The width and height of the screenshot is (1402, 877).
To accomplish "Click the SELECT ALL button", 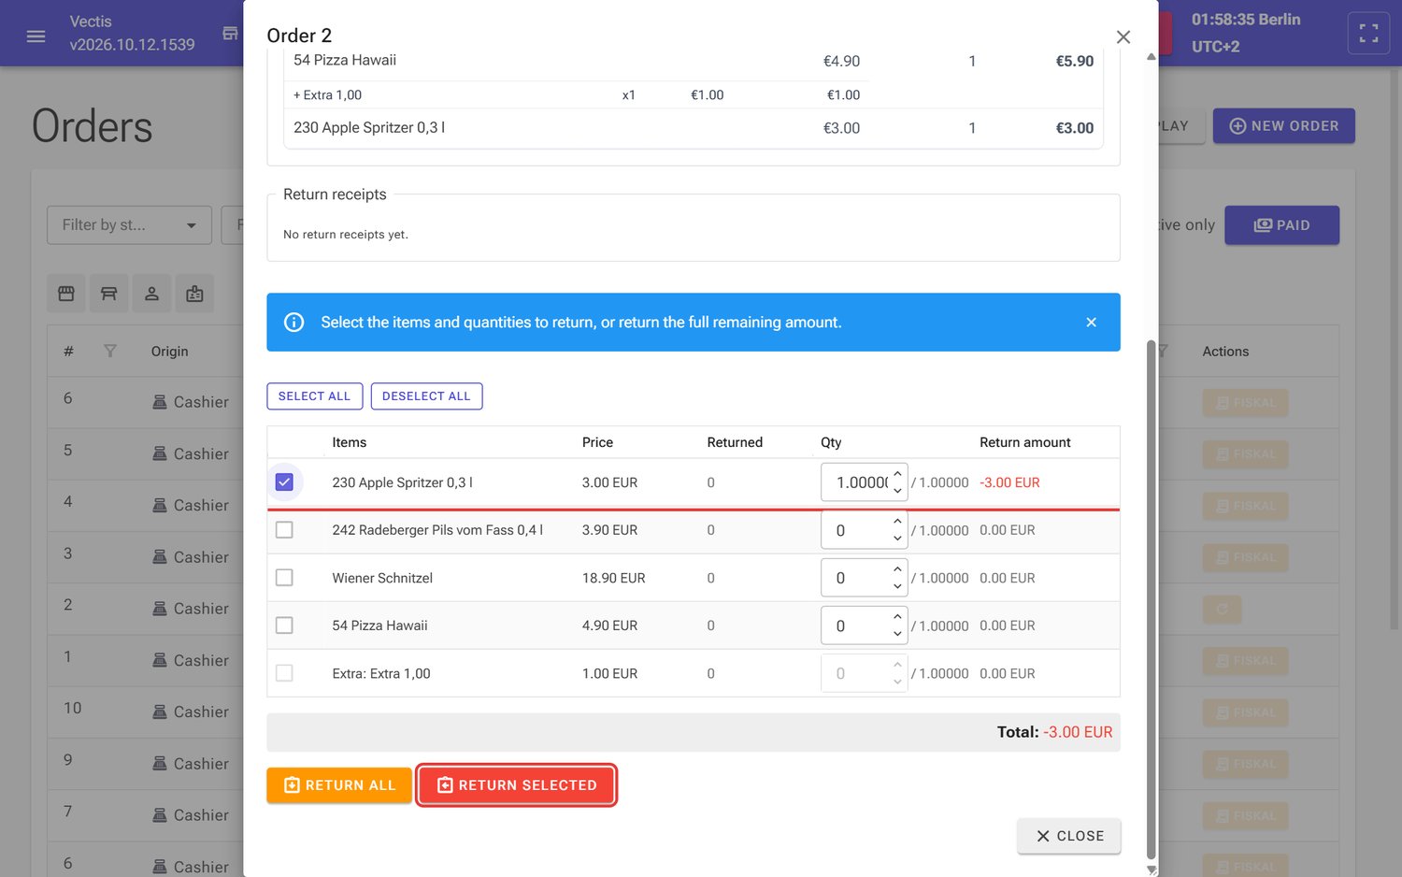I will point(314,396).
